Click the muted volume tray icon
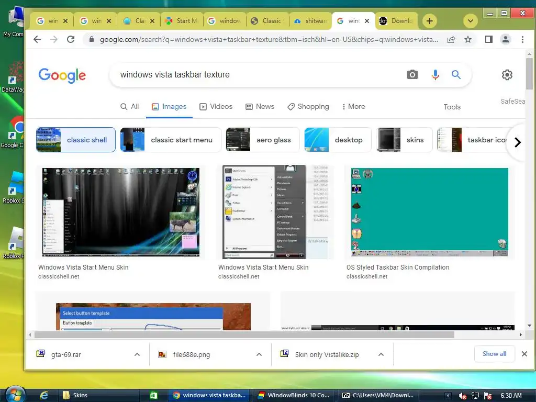Image resolution: width=536 pixels, height=402 pixels. click(x=463, y=396)
